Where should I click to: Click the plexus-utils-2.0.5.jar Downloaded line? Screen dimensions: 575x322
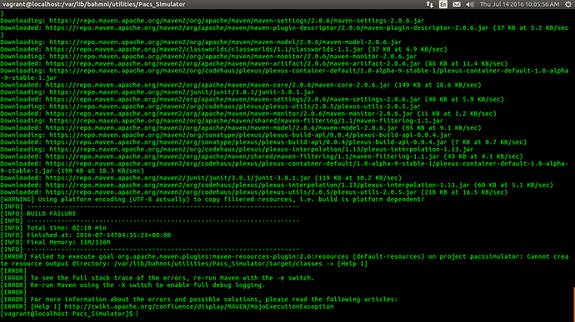pos(254,192)
